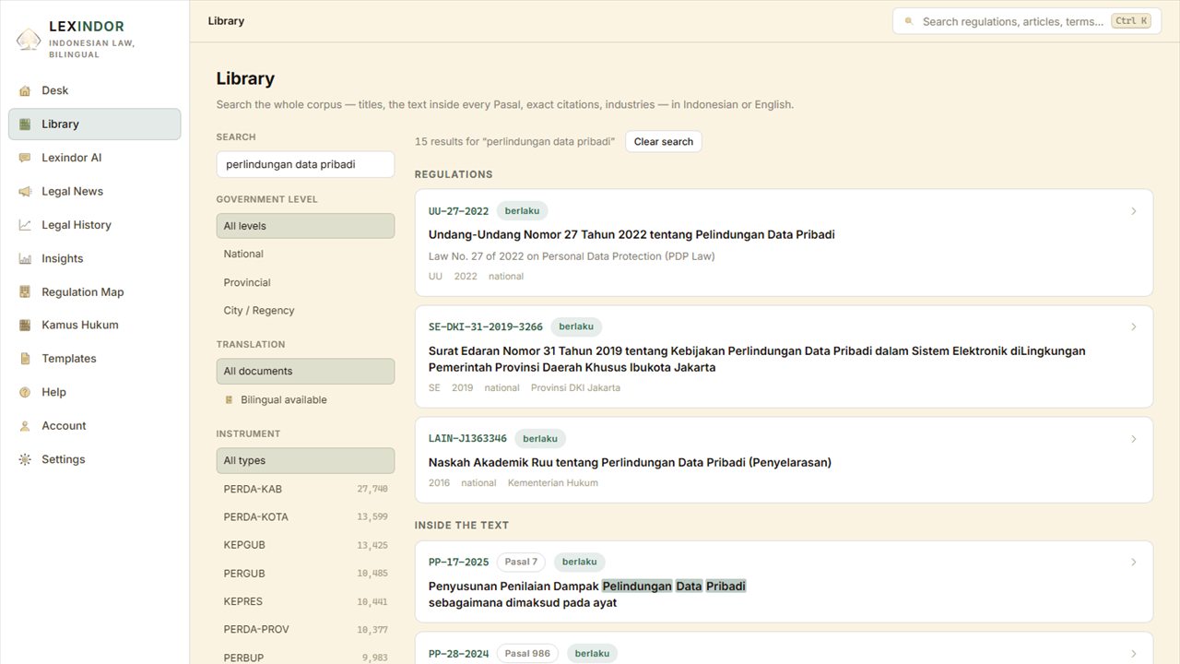Filter by PERDA-KOTA instrument
1180x664 pixels.
click(305, 517)
